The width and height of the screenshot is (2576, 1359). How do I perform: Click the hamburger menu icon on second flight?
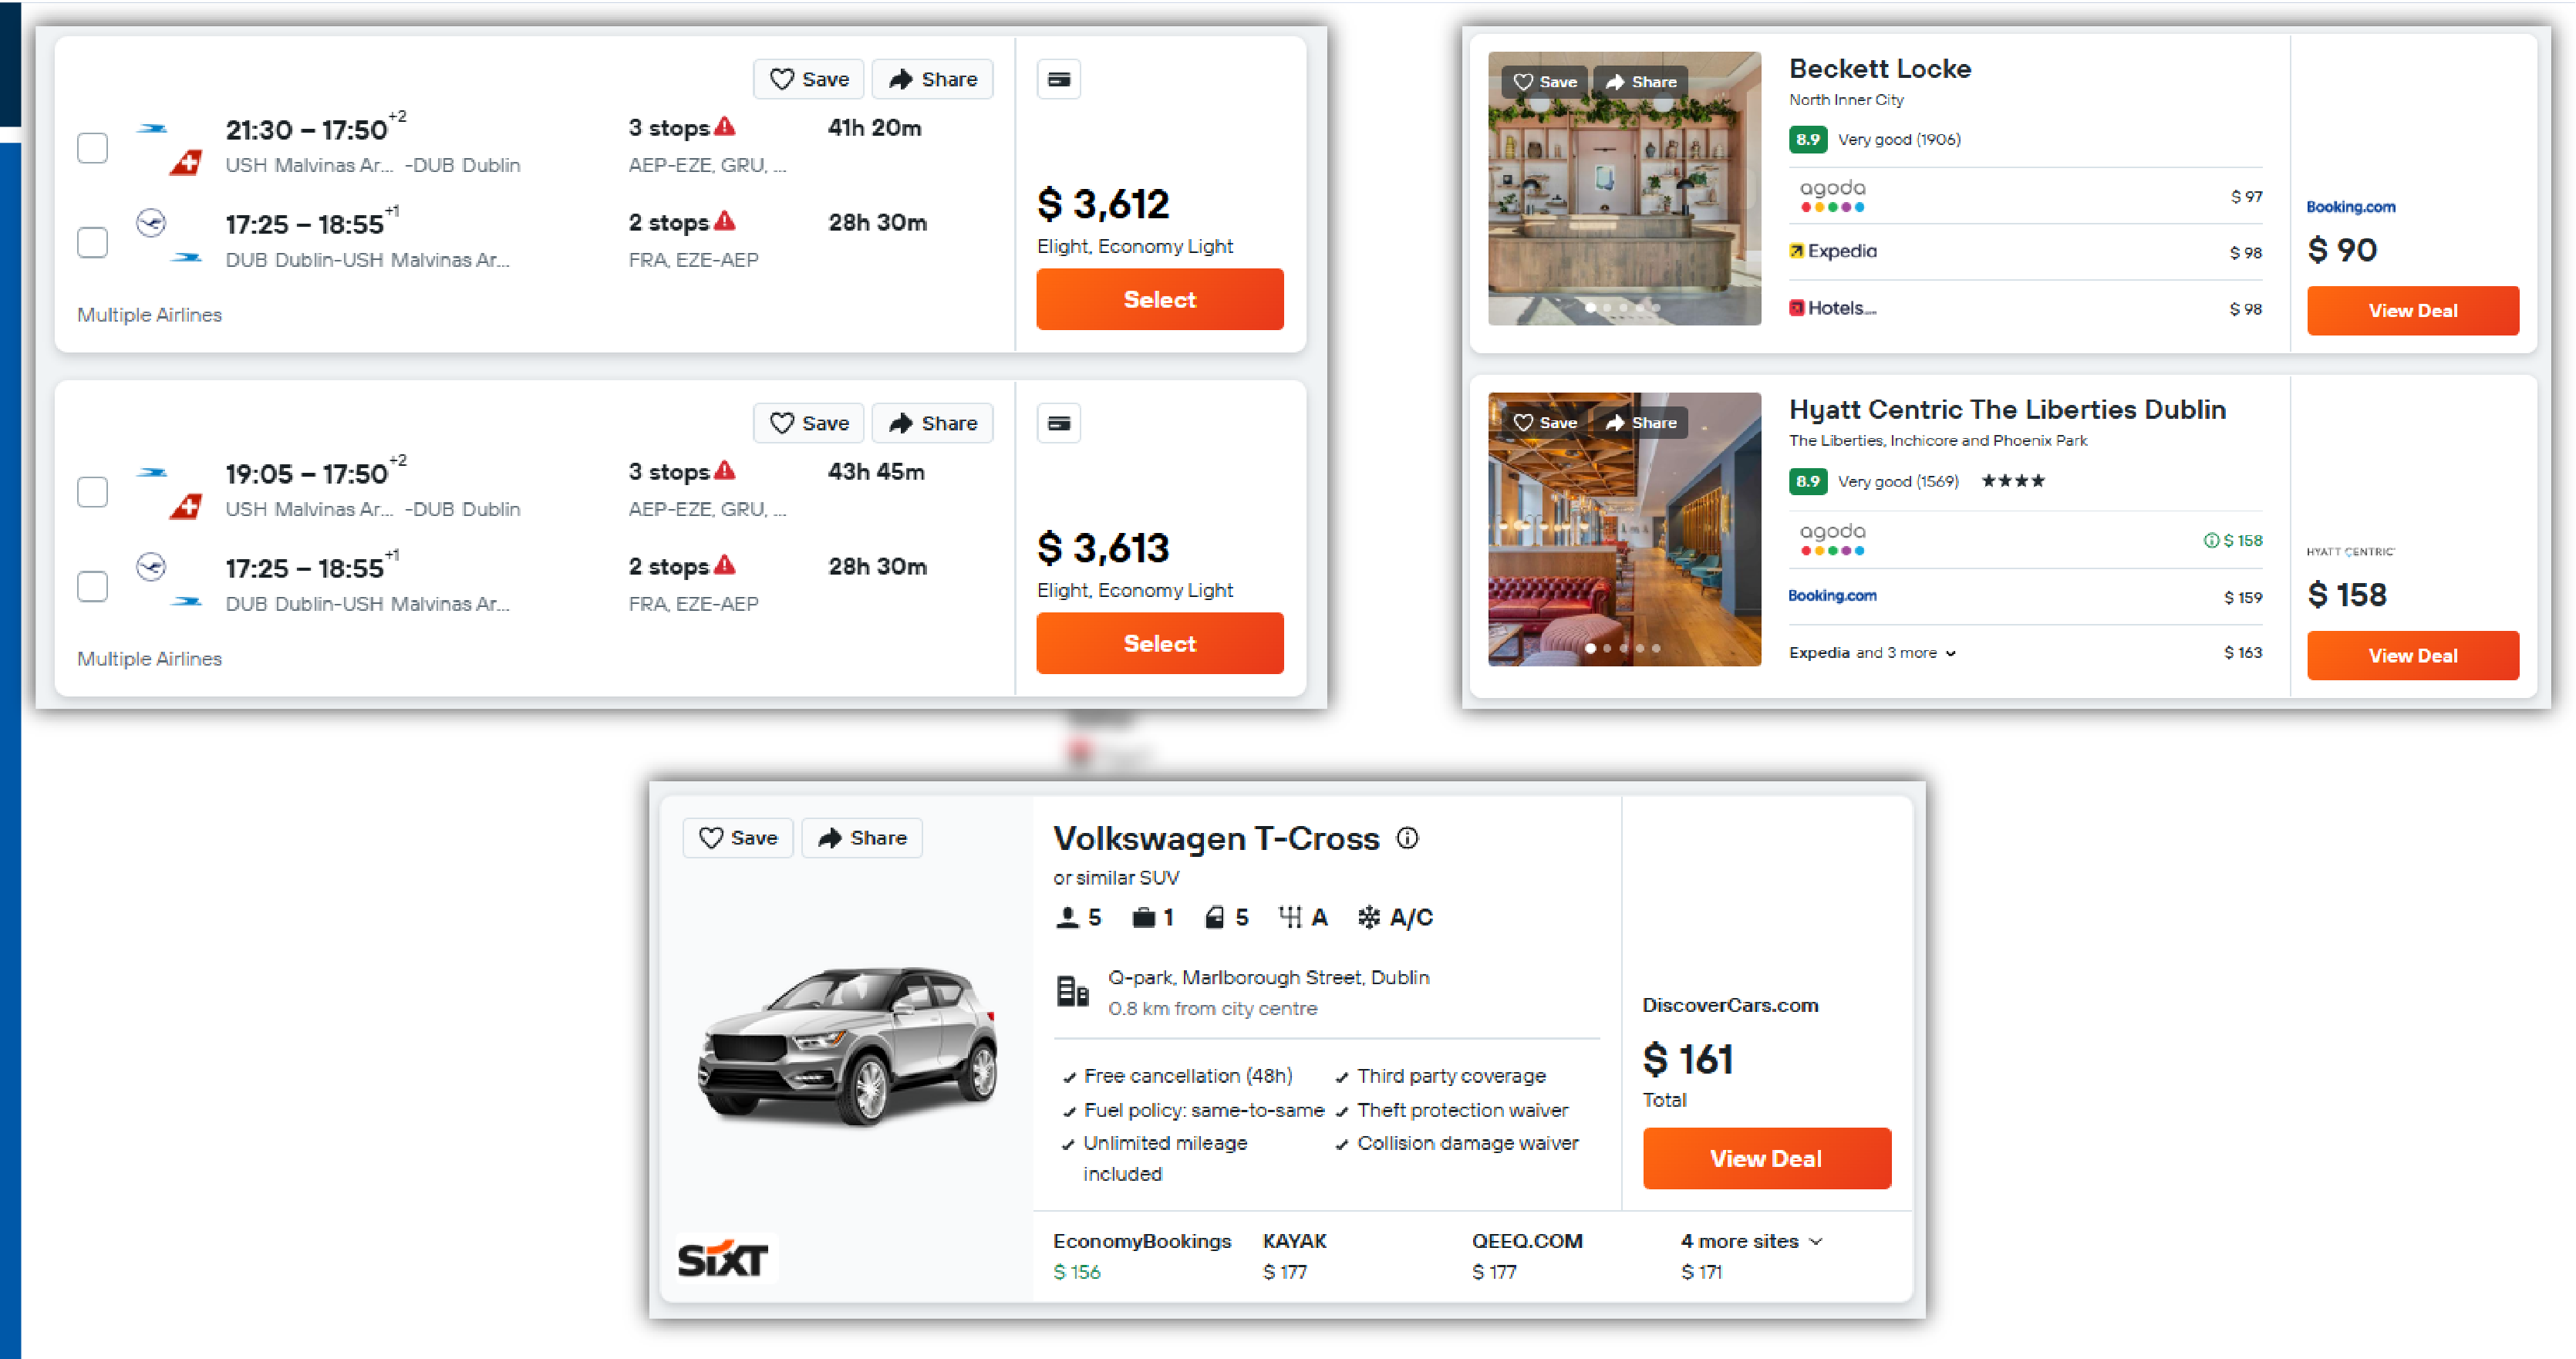coord(1058,424)
